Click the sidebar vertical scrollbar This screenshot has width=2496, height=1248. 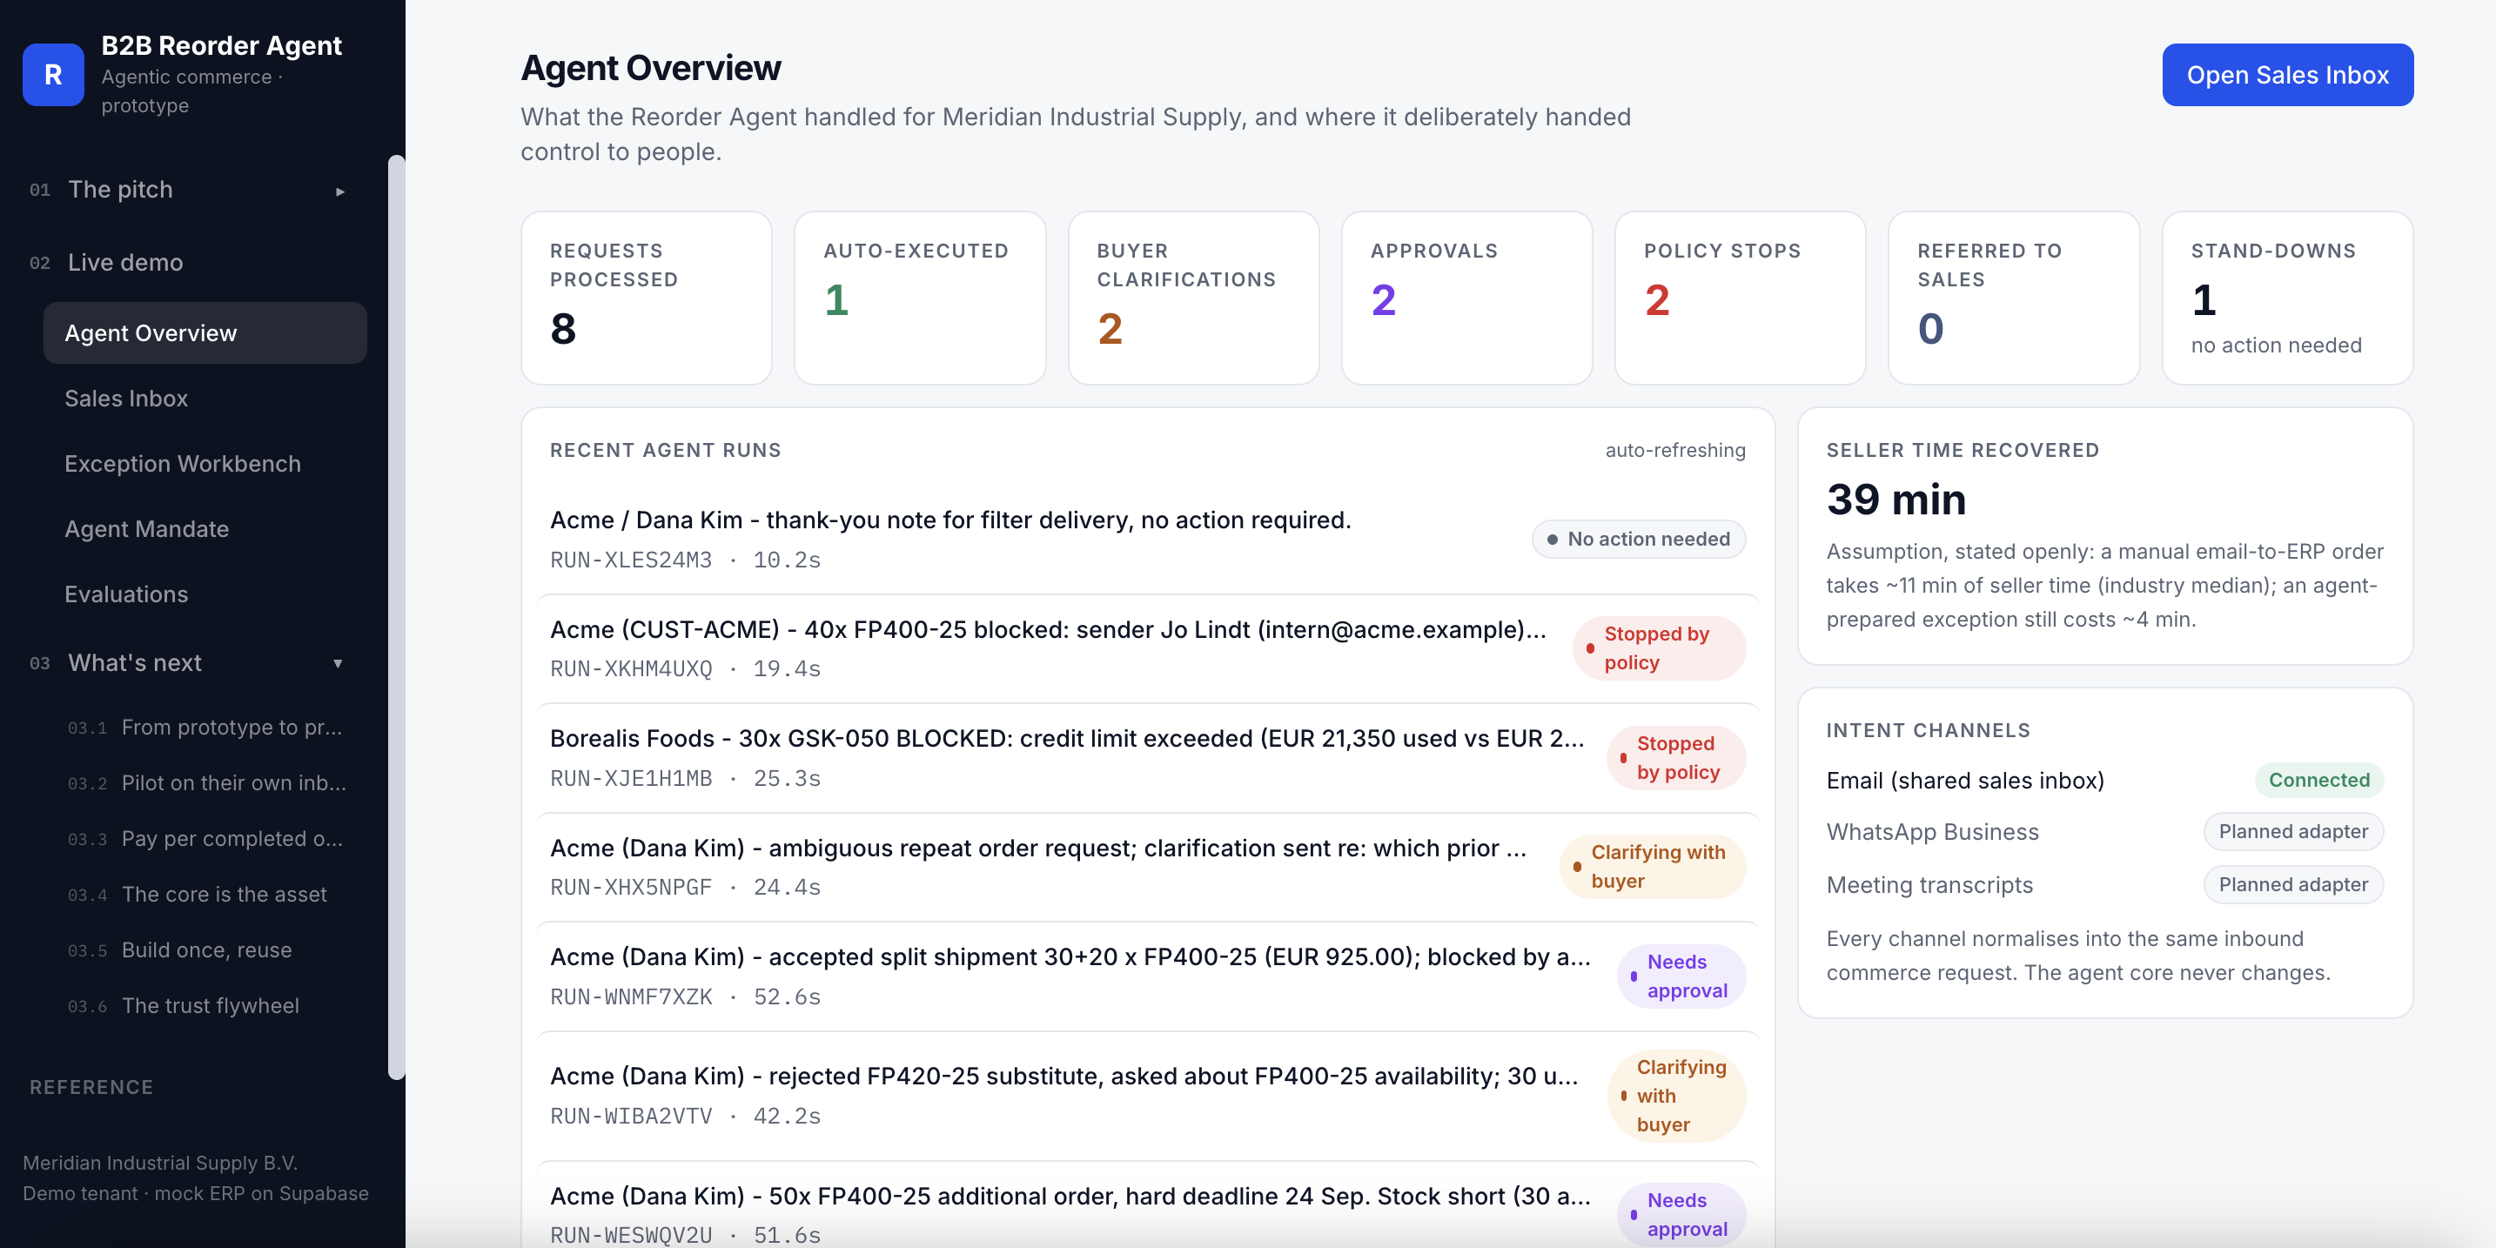coord(395,616)
